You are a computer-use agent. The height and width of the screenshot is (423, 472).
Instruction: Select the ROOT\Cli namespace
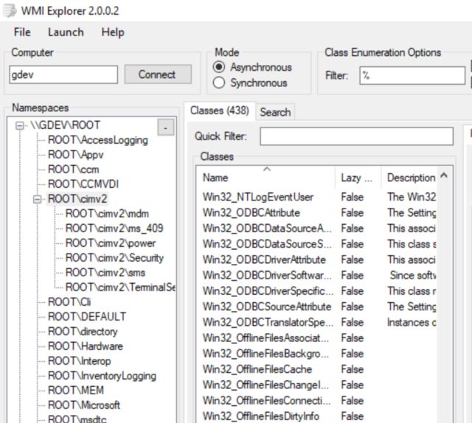pyautogui.click(x=69, y=302)
